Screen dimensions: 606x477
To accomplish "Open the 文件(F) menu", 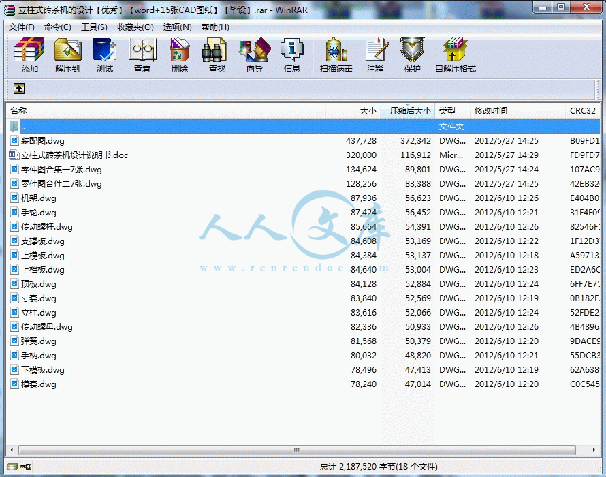I will [x=22, y=27].
